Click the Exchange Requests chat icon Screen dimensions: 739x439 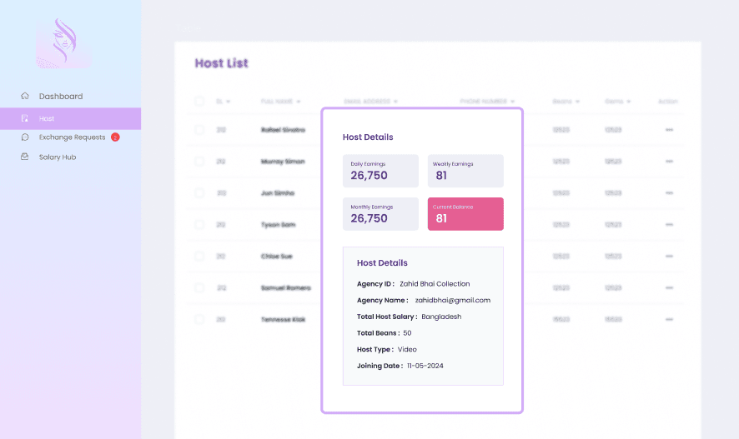pos(25,137)
